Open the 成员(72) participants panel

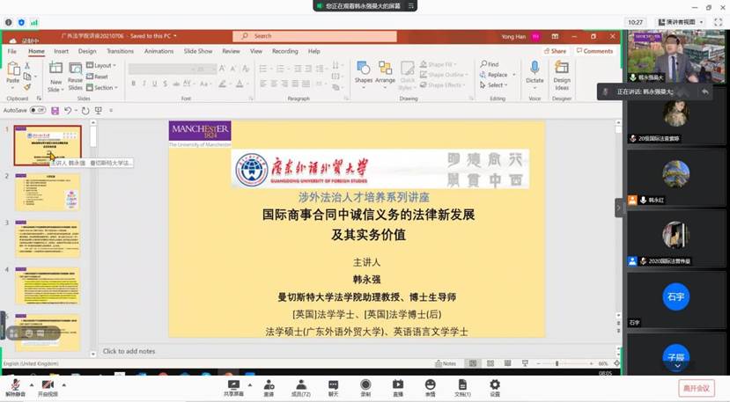(x=301, y=385)
